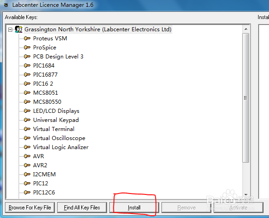This screenshot has height=218, width=269.
Task: Click the key icon beside I2CMEM
Action: (27, 174)
